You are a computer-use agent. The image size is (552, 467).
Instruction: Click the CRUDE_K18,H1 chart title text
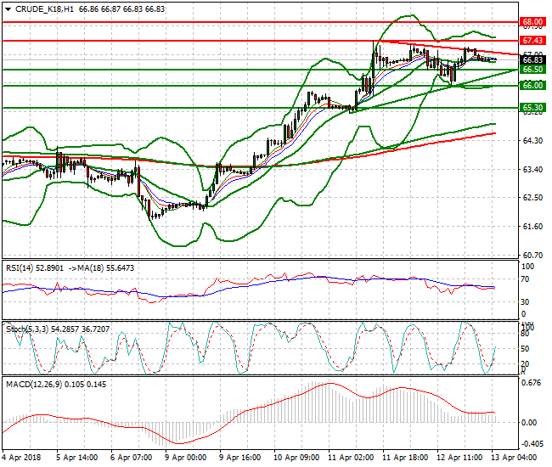pos(44,9)
